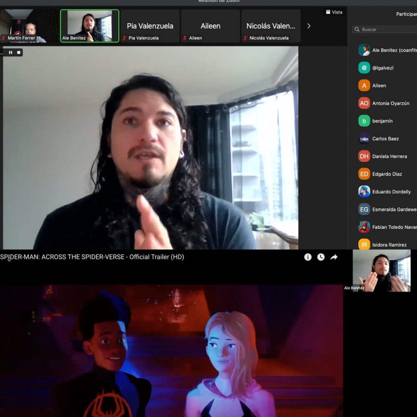Select the name Aileen in the participants list

pyautogui.click(x=379, y=85)
